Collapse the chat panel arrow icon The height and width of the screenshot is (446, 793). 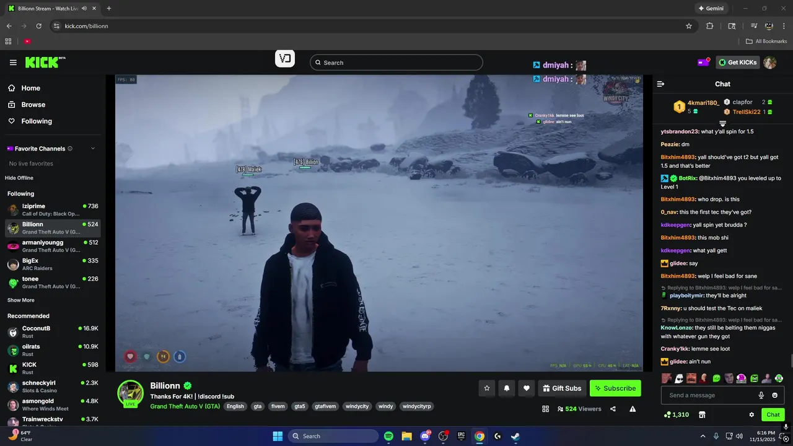click(x=660, y=84)
